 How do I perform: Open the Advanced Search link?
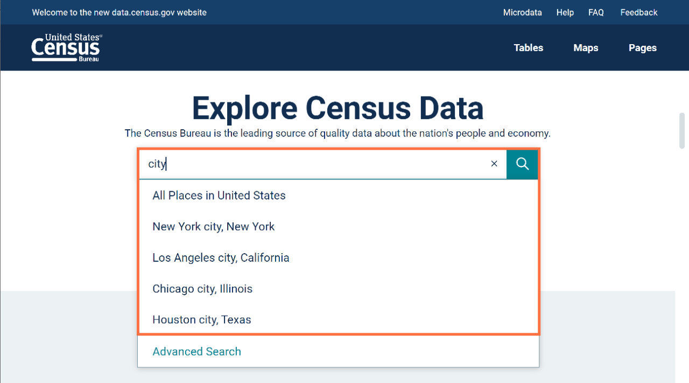(196, 352)
